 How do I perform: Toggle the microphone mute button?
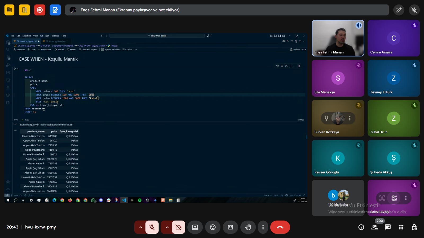pyautogui.click(x=152, y=227)
